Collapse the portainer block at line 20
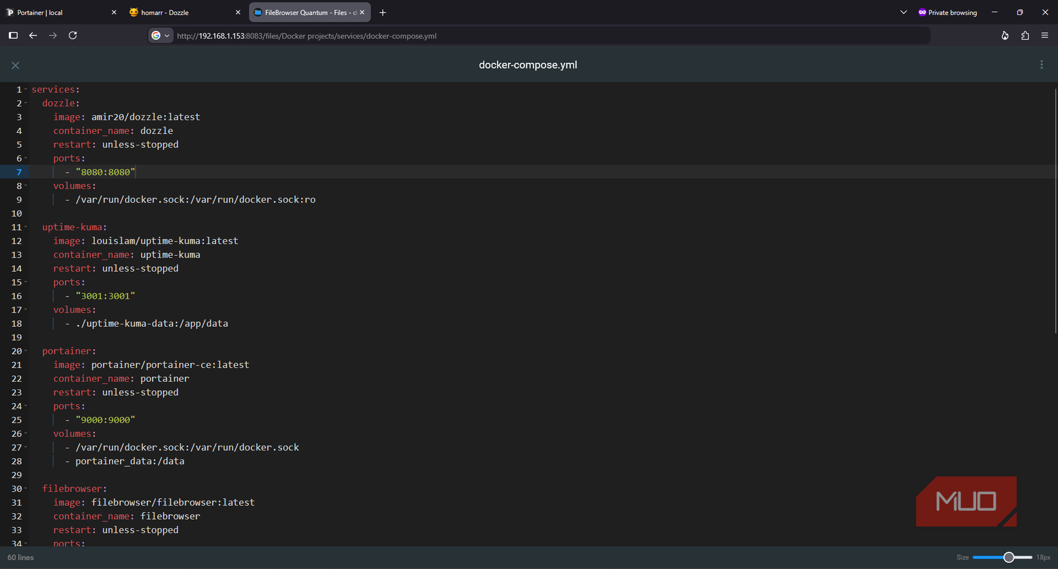This screenshot has height=569, width=1058. (26, 351)
